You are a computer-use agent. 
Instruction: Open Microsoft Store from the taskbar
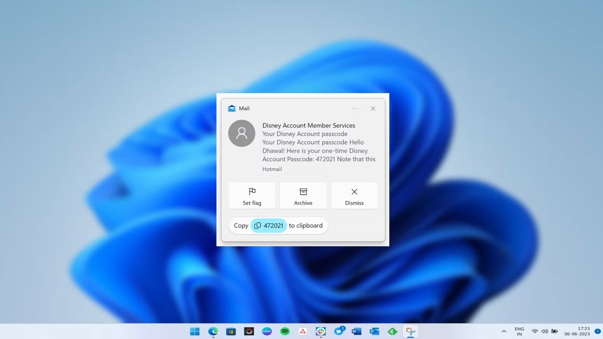click(231, 331)
